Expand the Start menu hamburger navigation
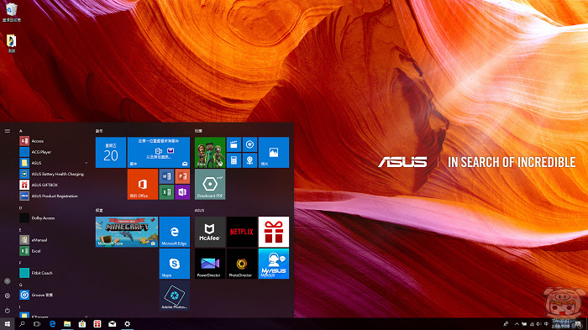Screen dimensions: 588x330 [7, 131]
